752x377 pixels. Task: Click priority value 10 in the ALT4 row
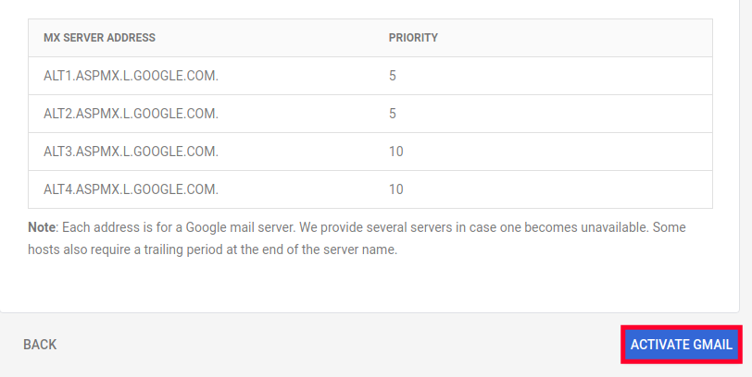click(395, 189)
